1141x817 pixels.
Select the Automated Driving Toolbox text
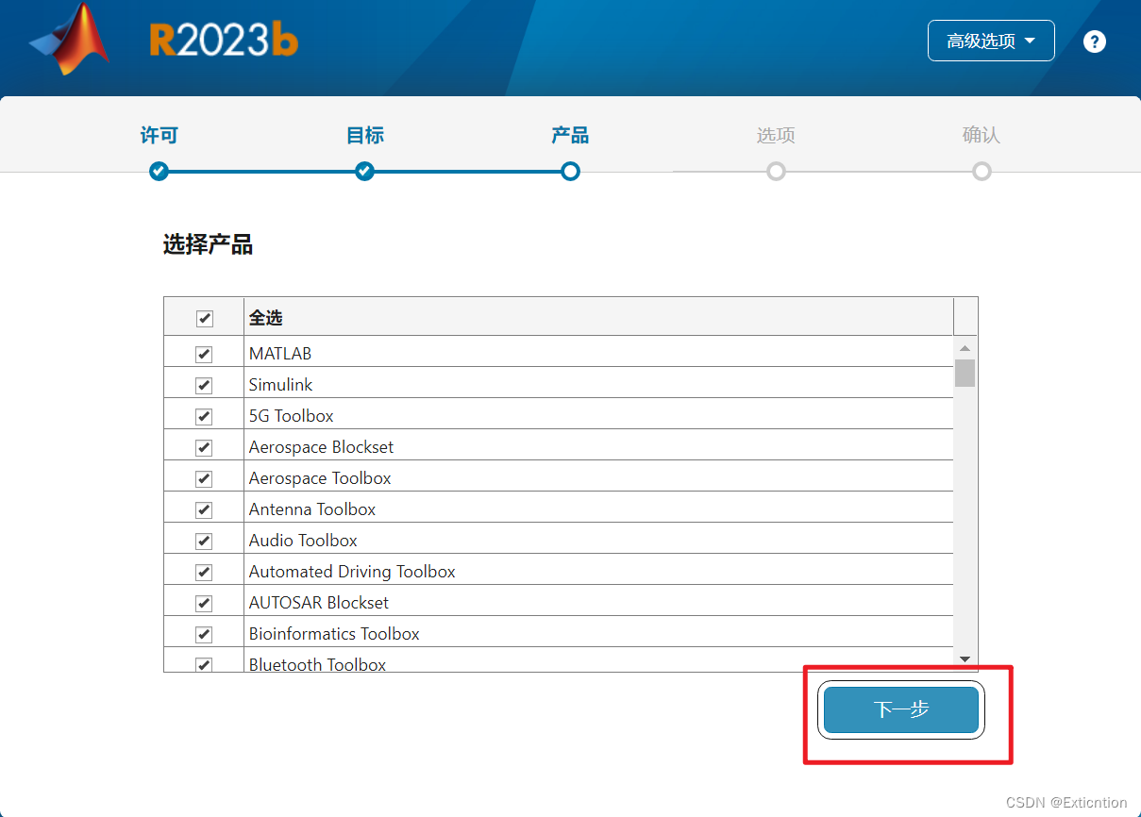coord(352,572)
